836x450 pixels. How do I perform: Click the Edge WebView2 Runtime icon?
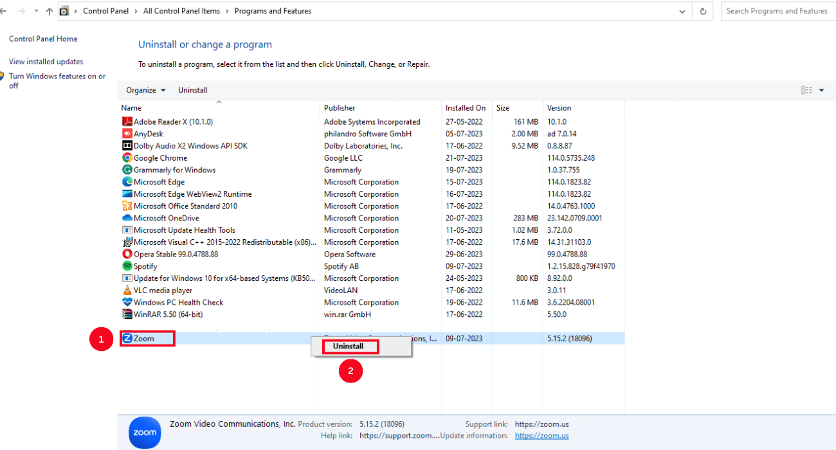click(x=127, y=194)
